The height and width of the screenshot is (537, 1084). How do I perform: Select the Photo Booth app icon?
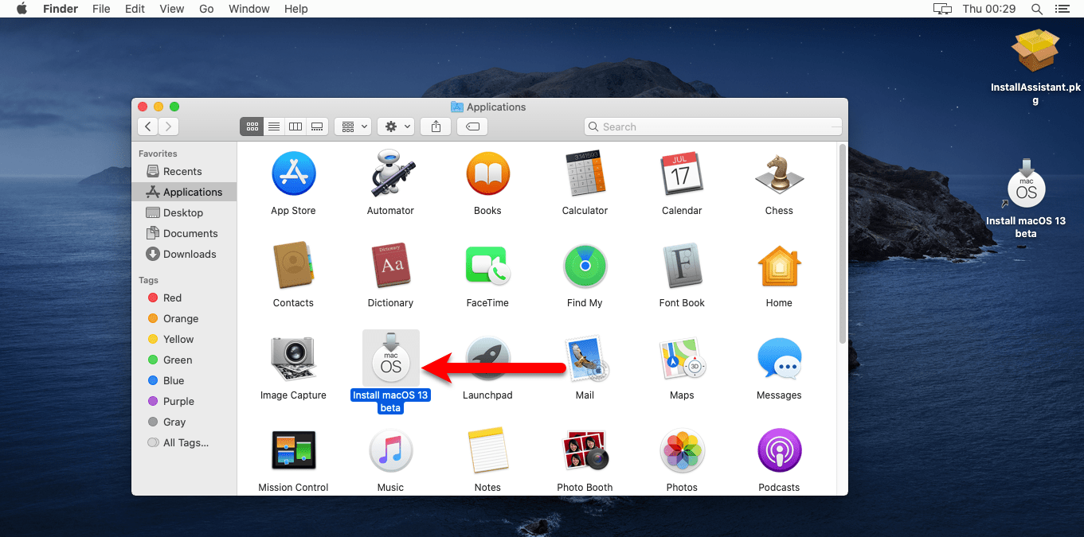click(585, 450)
